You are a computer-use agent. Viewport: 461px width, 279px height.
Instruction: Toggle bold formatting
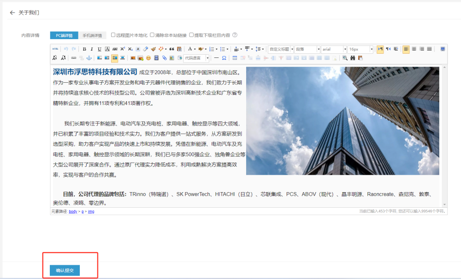[84, 49]
